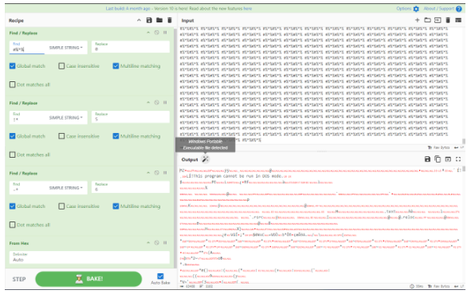Click the Magic wand icon beside Output

(x=205, y=159)
